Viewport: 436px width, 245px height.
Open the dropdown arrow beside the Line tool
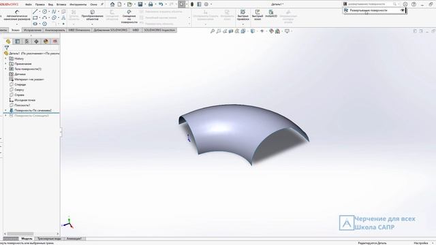pyautogui.click(x=40, y=12)
